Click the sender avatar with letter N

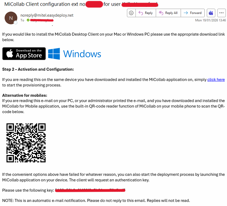(x=11, y=18)
